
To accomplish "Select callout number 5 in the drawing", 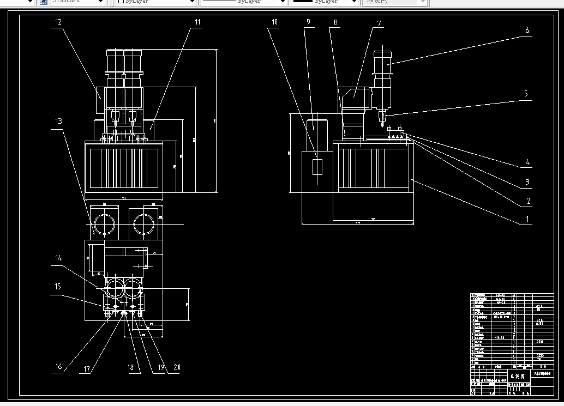I will pyautogui.click(x=526, y=93).
